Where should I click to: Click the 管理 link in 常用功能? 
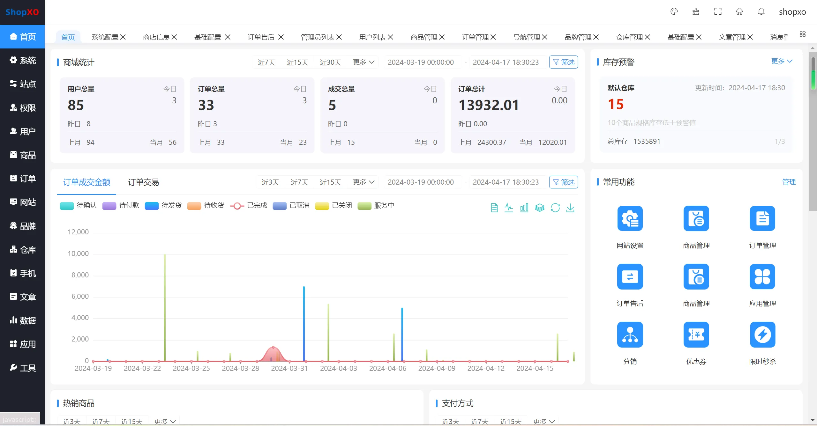(789, 182)
